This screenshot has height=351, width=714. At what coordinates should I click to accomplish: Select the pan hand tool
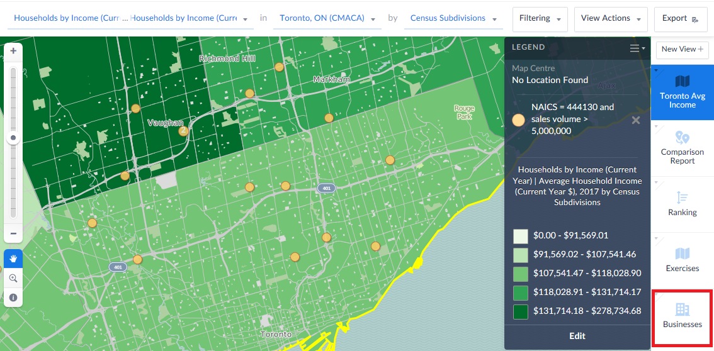13,259
